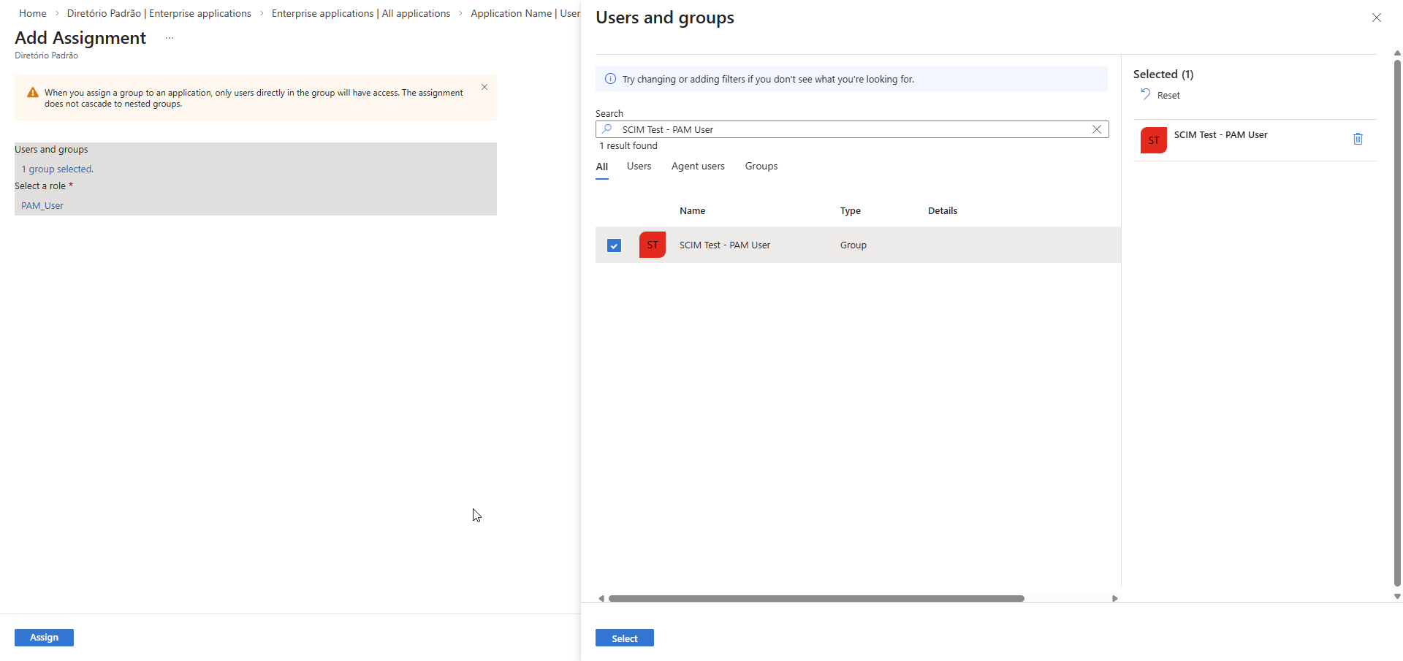
Task: Switch to the Users tab
Action: tap(639, 167)
